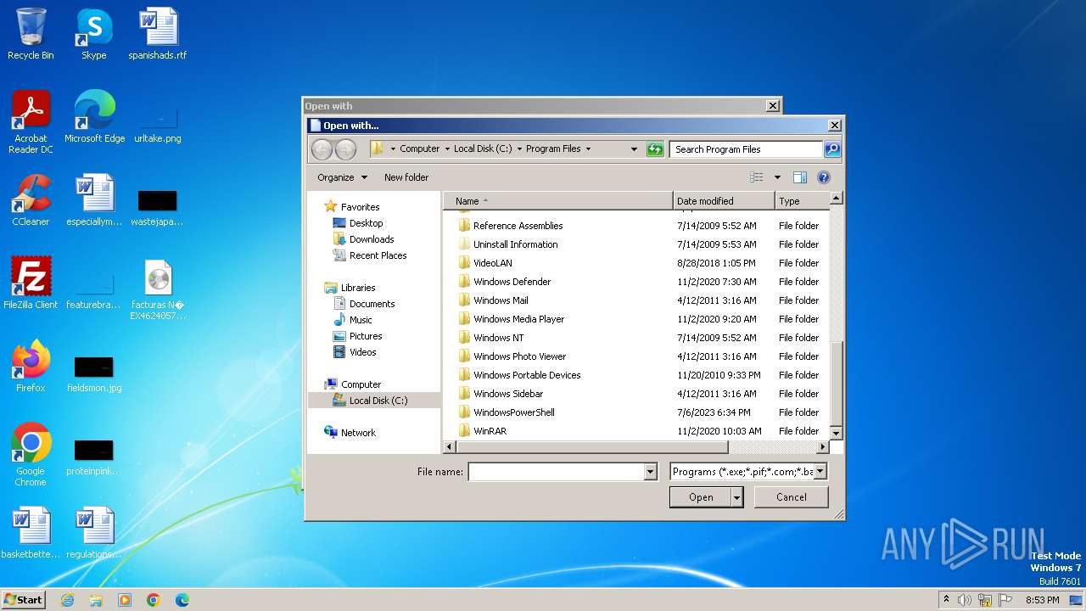1086x611 pixels.
Task: Click the Change your view icon
Action: 757,177
